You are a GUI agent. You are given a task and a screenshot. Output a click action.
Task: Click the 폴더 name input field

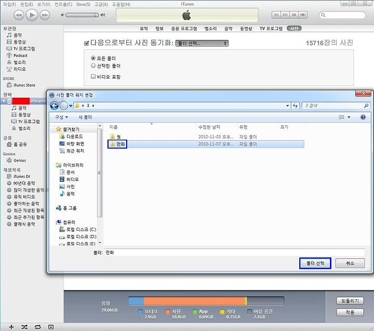(x=235, y=253)
